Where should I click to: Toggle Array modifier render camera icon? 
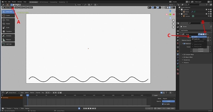[x=203, y=34]
